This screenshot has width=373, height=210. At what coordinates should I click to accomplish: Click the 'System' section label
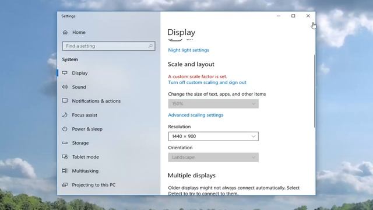point(70,60)
